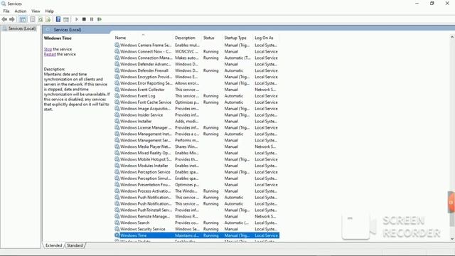Select the Windows Encryption Provider service

(x=196, y=77)
